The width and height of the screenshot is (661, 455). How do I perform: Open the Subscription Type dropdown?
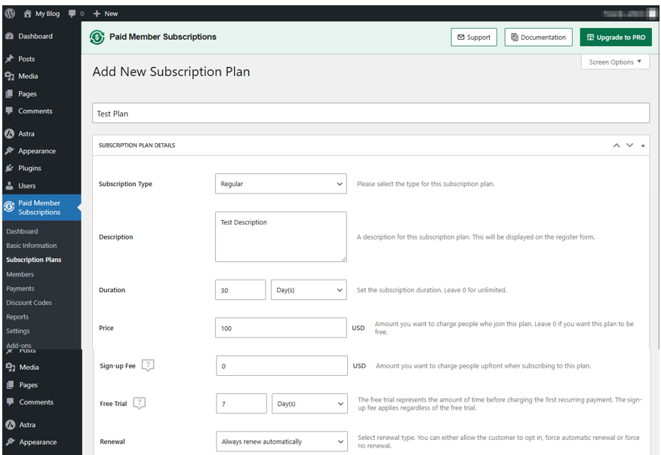(281, 184)
